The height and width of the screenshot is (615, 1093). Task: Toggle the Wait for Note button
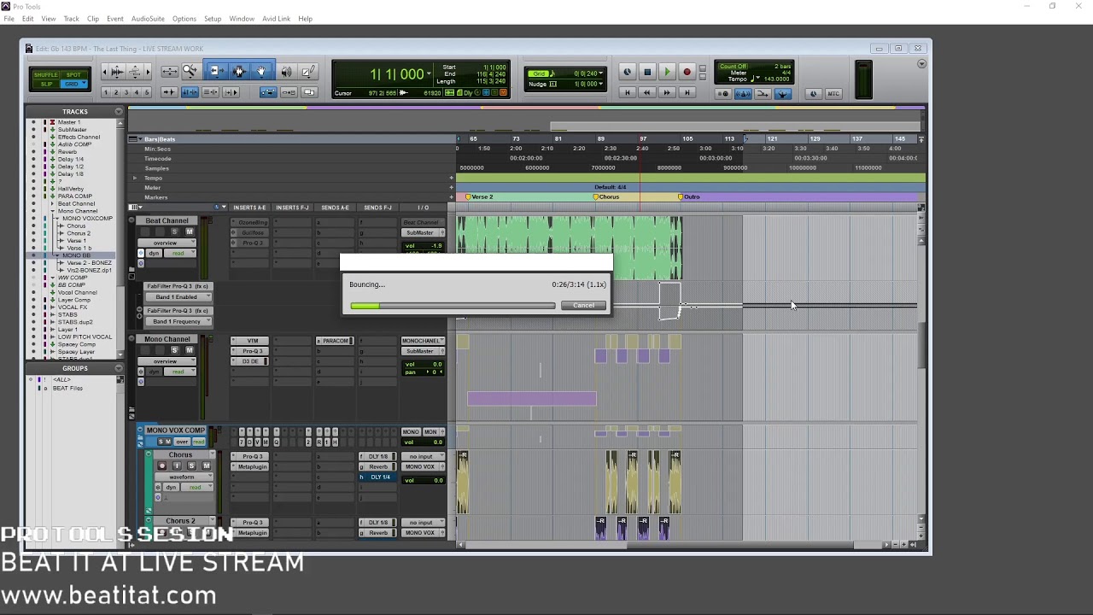(723, 94)
